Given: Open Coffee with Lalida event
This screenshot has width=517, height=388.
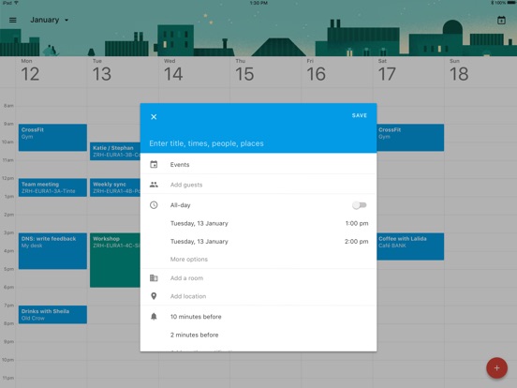Looking at the screenshot, I should point(410,246).
